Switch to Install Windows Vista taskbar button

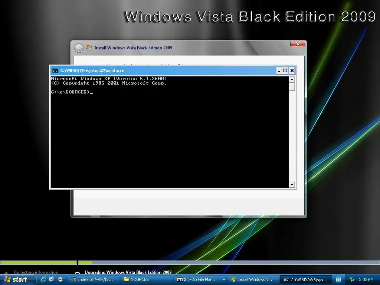pos(253,279)
